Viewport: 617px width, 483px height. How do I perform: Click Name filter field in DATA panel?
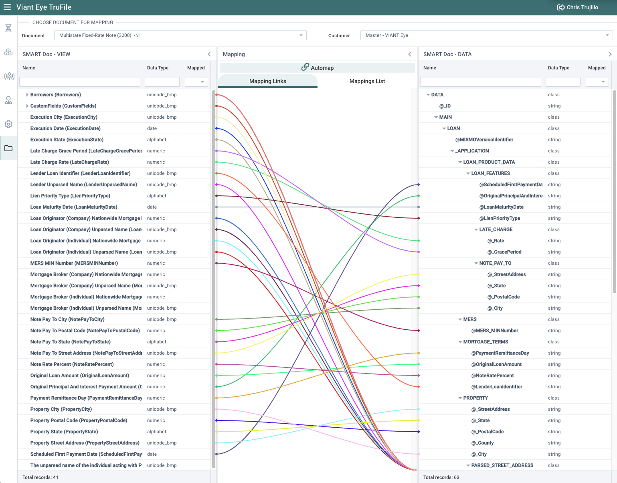pyautogui.click(x=480, y=82)
